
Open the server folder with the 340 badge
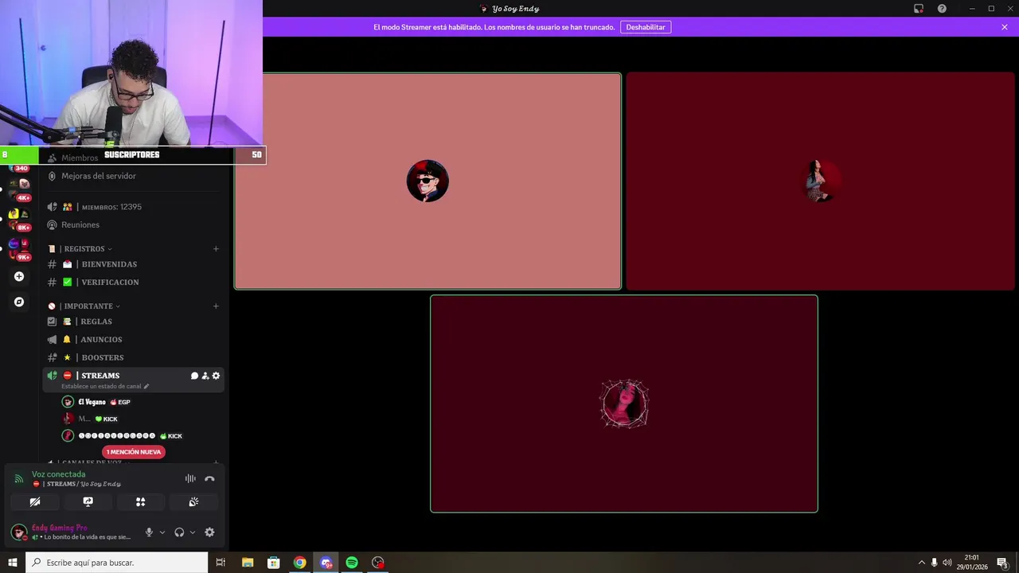19,169
